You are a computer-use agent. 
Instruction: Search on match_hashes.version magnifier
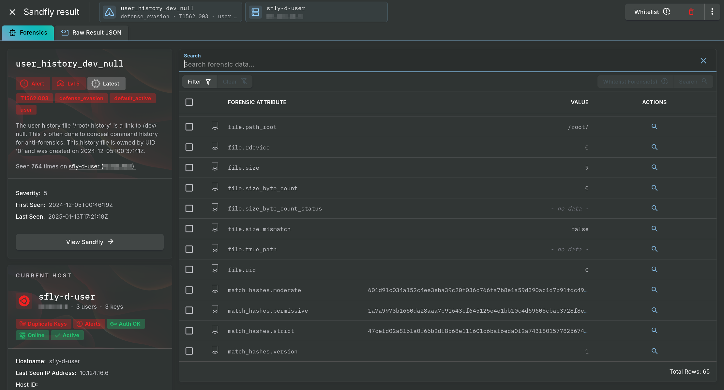click(x=654, y=351)
